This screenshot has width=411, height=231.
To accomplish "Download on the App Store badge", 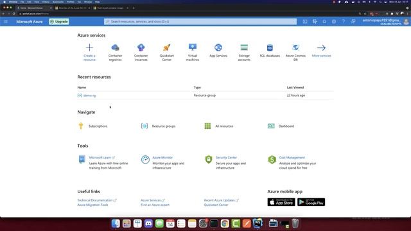I will click(281, 202).
